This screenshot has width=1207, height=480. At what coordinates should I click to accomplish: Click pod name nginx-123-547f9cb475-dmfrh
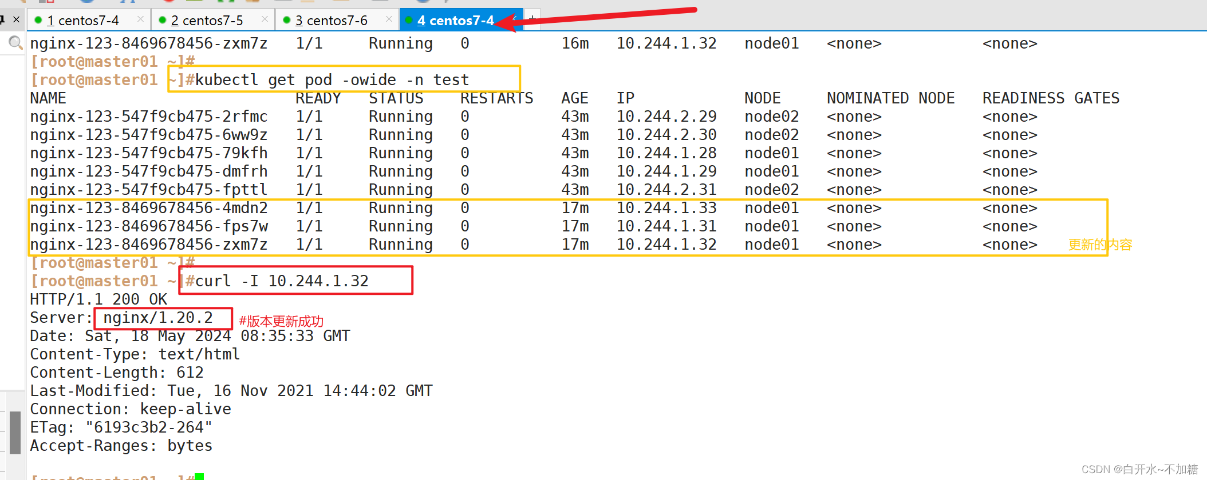click(149, 171)
